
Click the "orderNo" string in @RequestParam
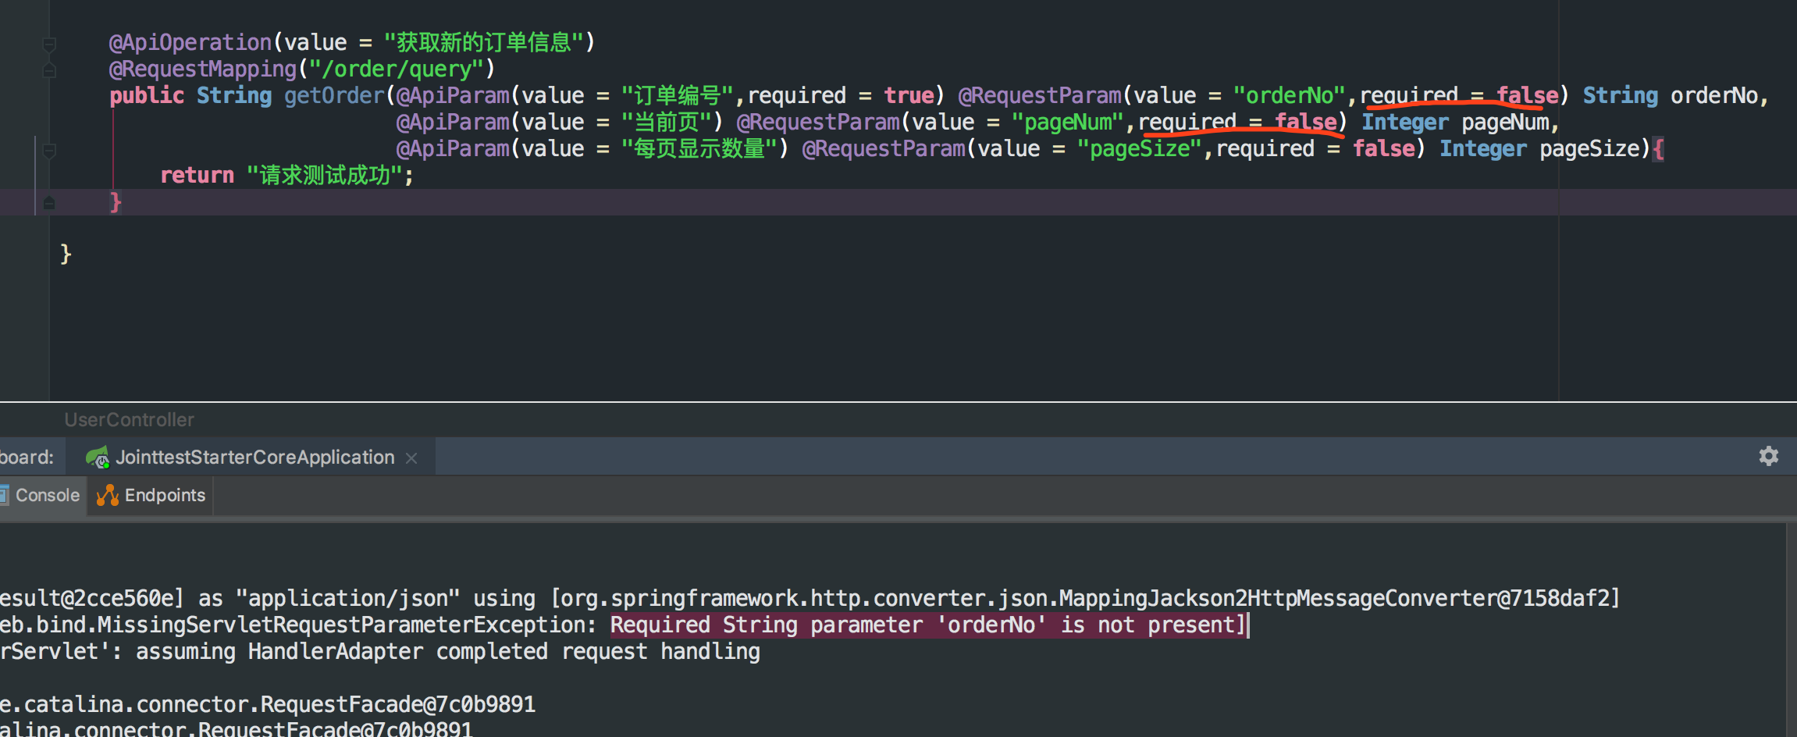point(1290,94)
